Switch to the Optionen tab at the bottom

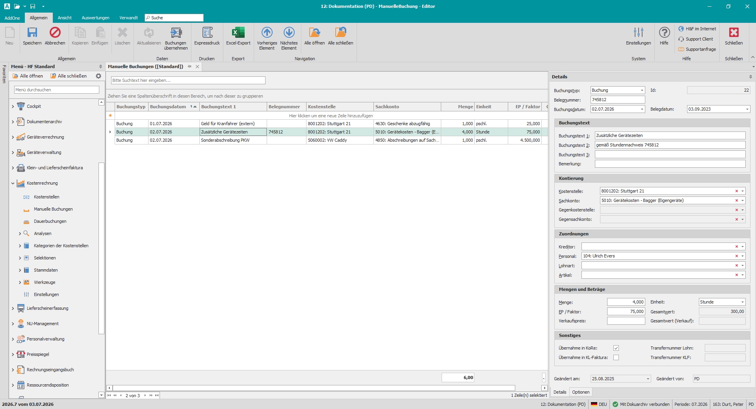coord(581,392)
